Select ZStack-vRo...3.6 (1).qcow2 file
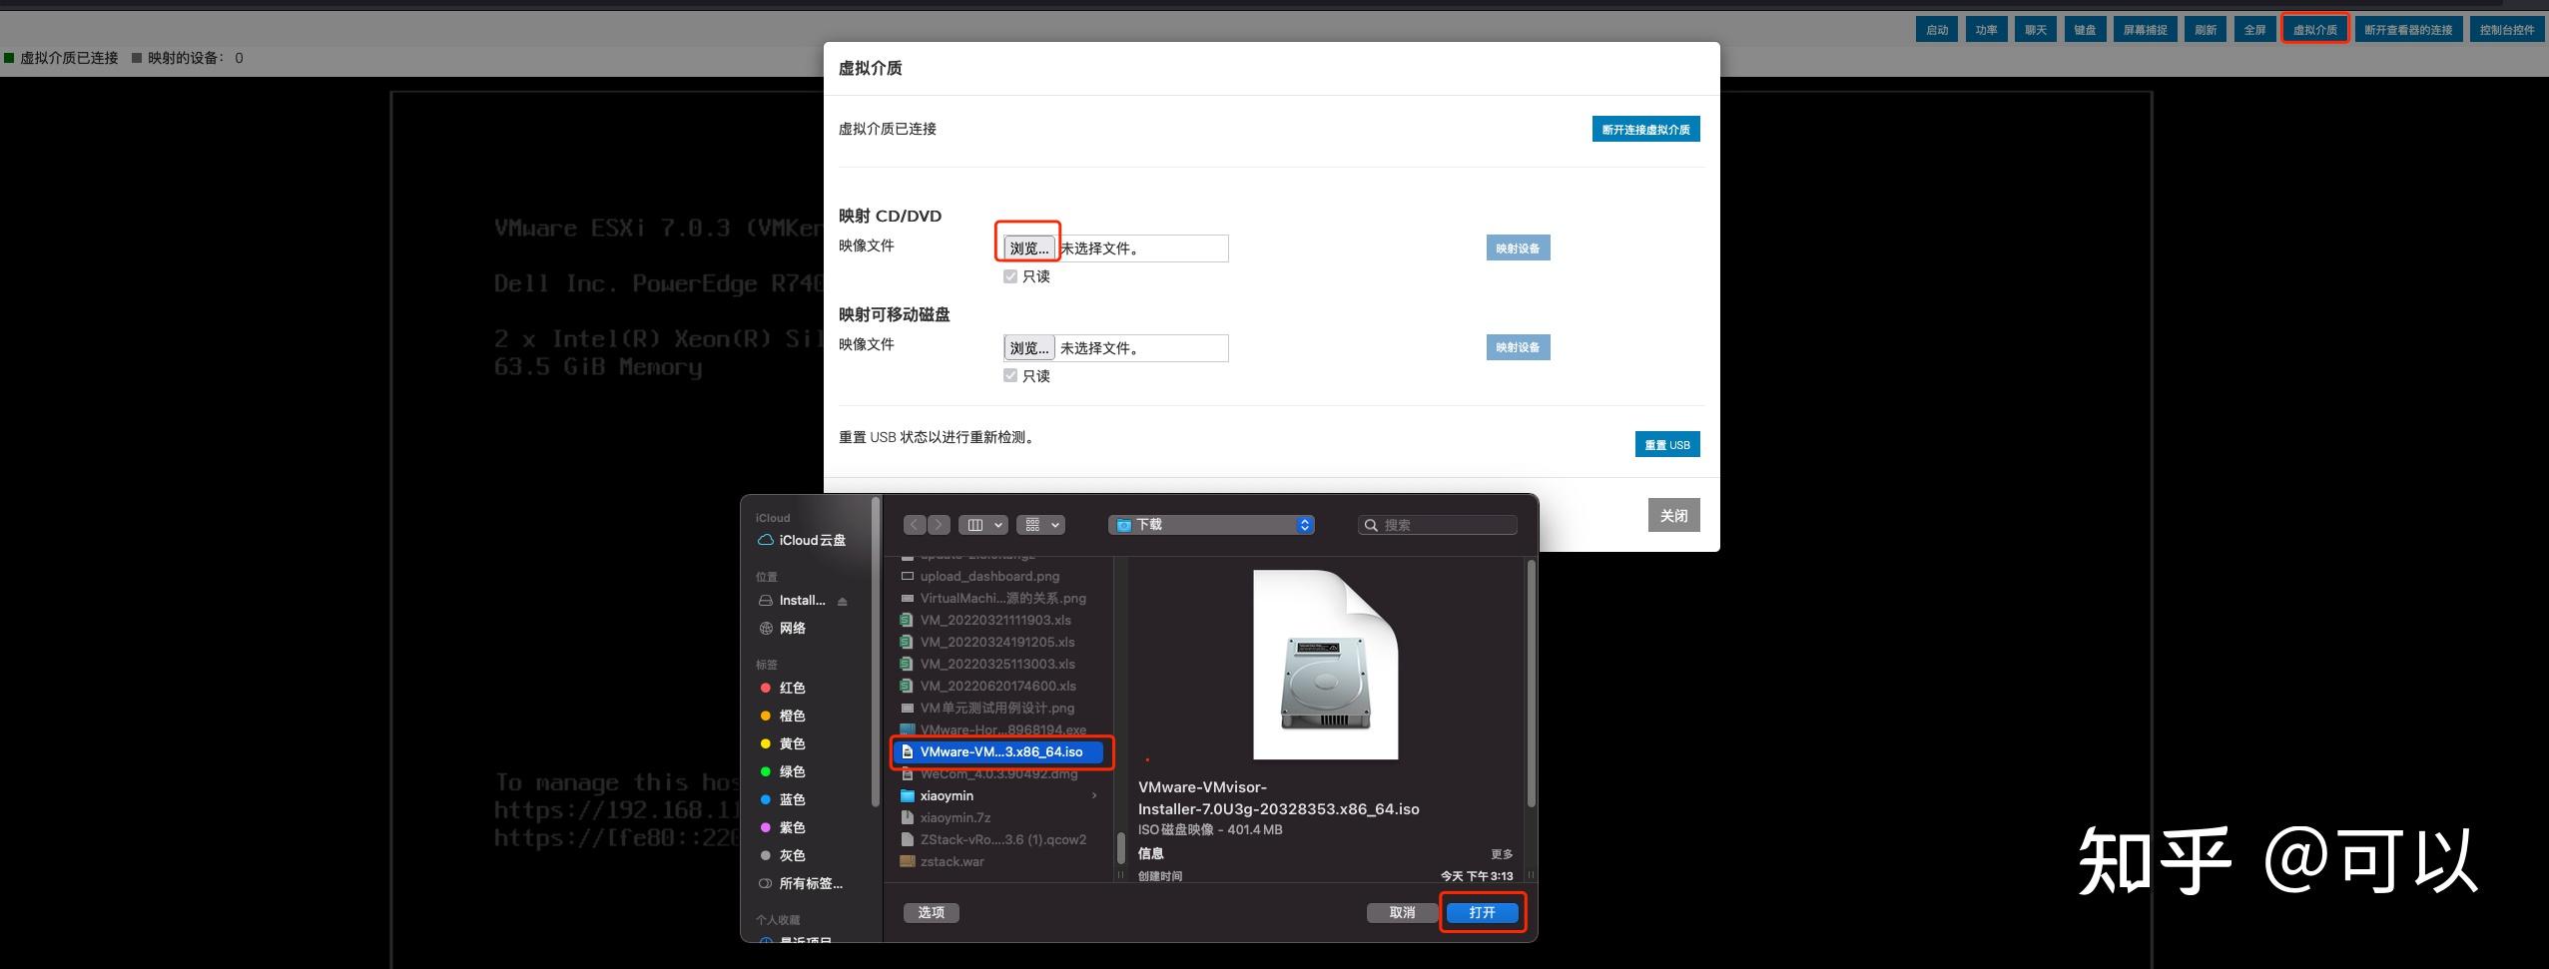Viewport: 2549px width, 969px height. pyautogui.click(x=1001, y=840)
